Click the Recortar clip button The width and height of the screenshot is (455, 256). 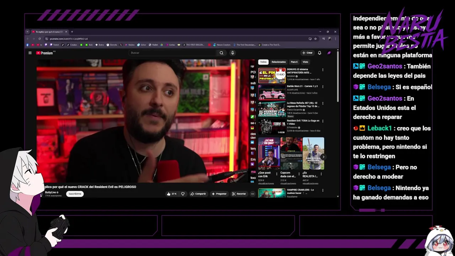click(239, 194)
